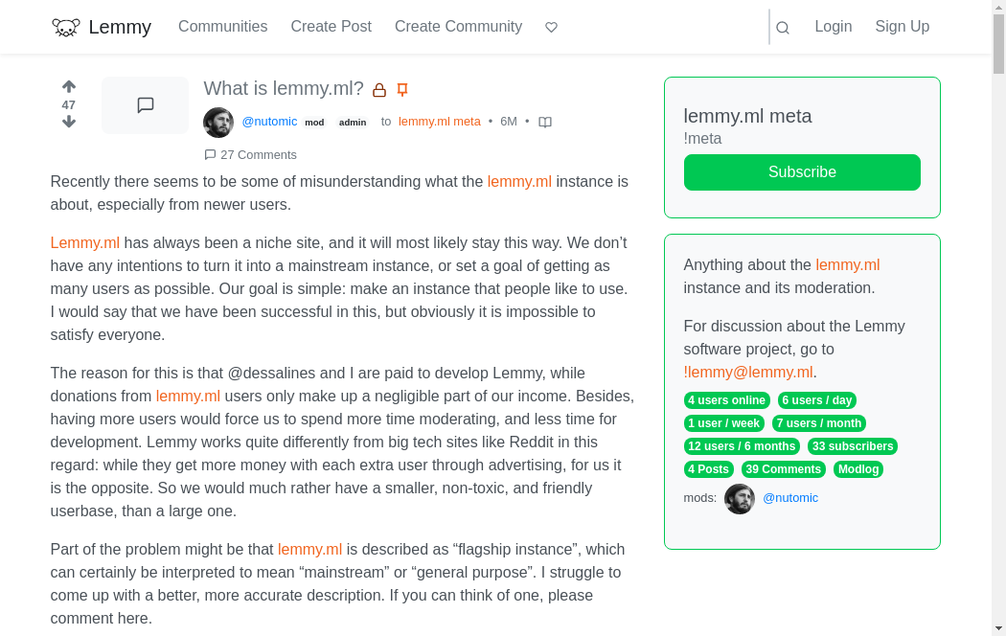Click the Lemmy mouse logo icon
Screen dimensions: 1006x636
tap(66, 27)
